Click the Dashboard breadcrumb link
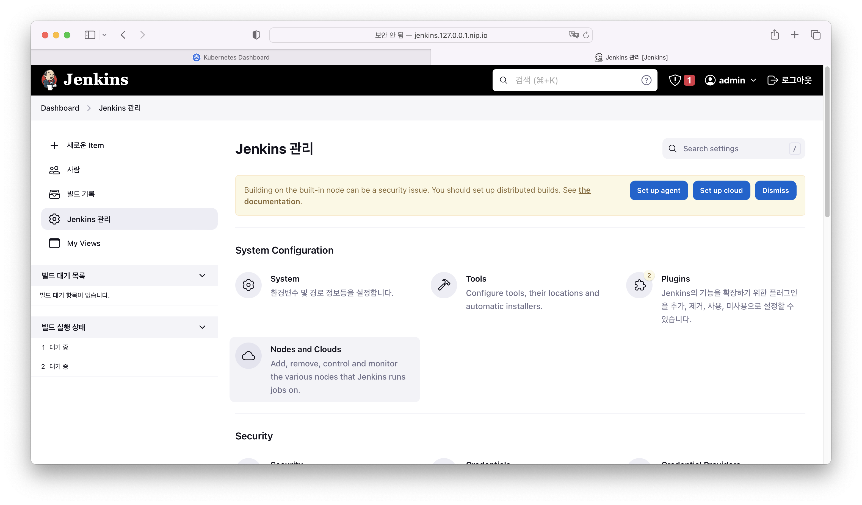The width and height of the screenshot is (862, 505). [x=60, y=108]
